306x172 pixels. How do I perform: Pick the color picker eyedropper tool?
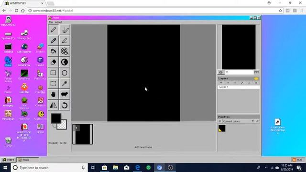(53, 41)
